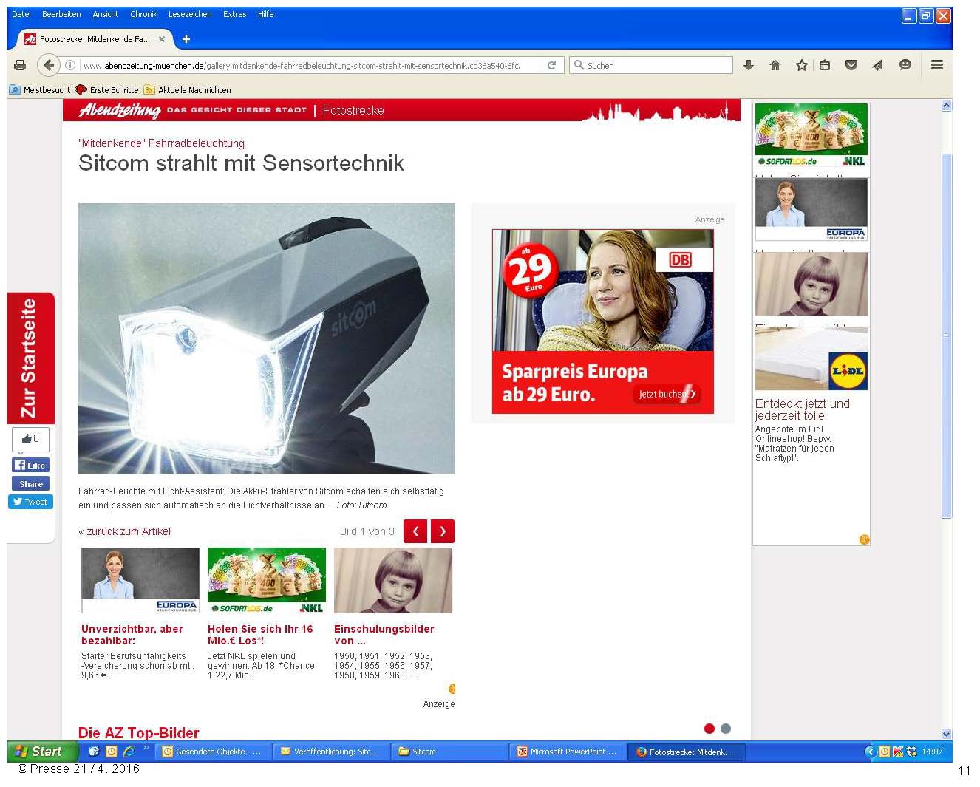Viewport: 980px width, 787px height.
Task: Click Internet Explorer quick launch icon
Action: [x=129, y=752]
